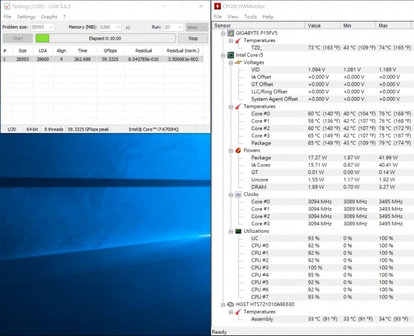The width and height of the screenshot is (414, 336).
Task: Open the LinX question mark help menu
Action: tap(64, 17)
